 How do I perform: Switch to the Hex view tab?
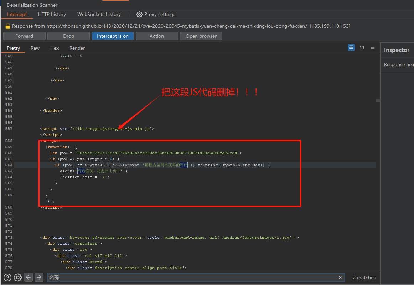[55, 48]
